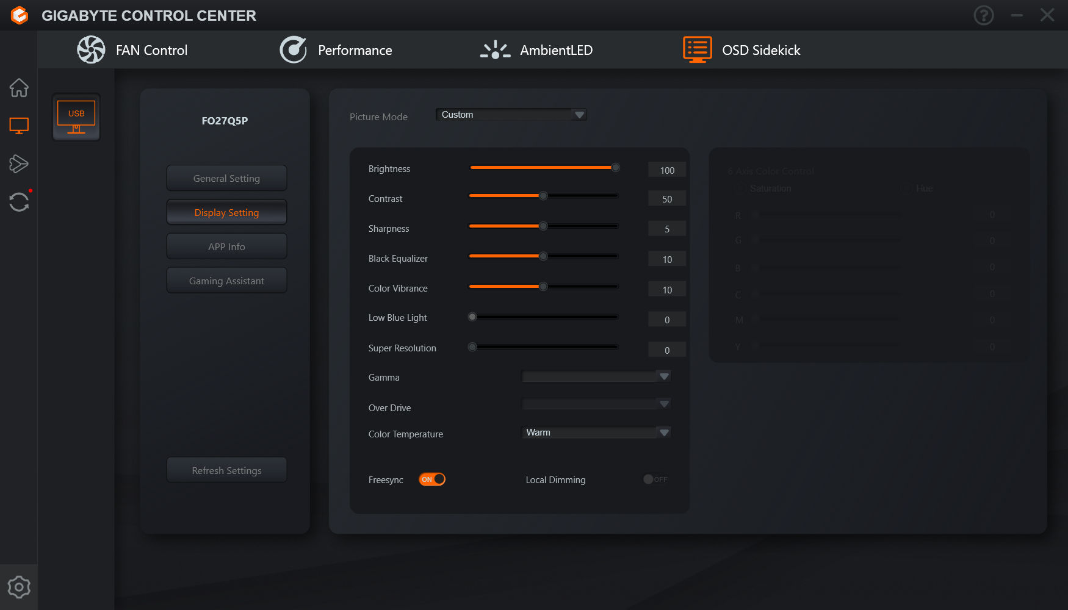Minimize the Gigabyte Control Center window
Image resolution: width=1068 pixels, height=610 pixels.
(x=1017, y=15)
